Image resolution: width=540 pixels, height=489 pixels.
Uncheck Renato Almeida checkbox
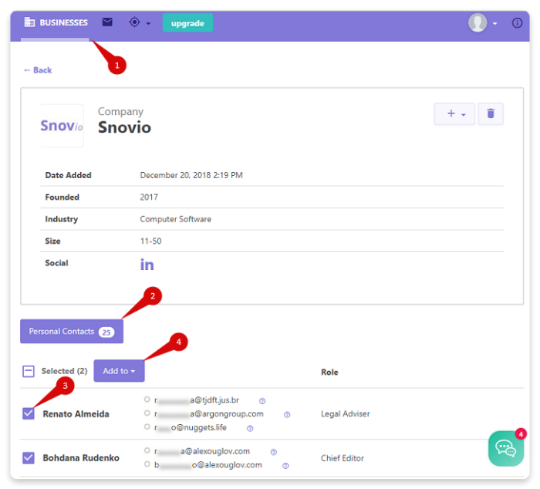[29, 413]
